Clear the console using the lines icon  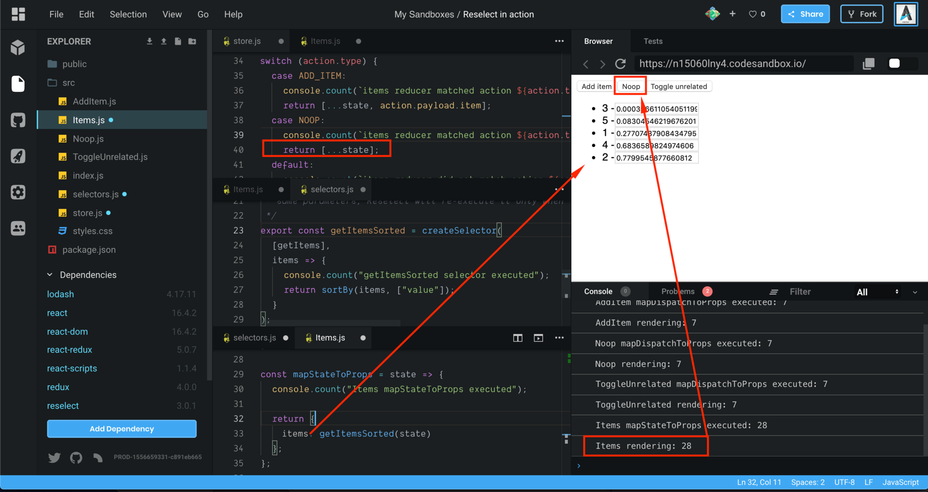coord(774,292)
